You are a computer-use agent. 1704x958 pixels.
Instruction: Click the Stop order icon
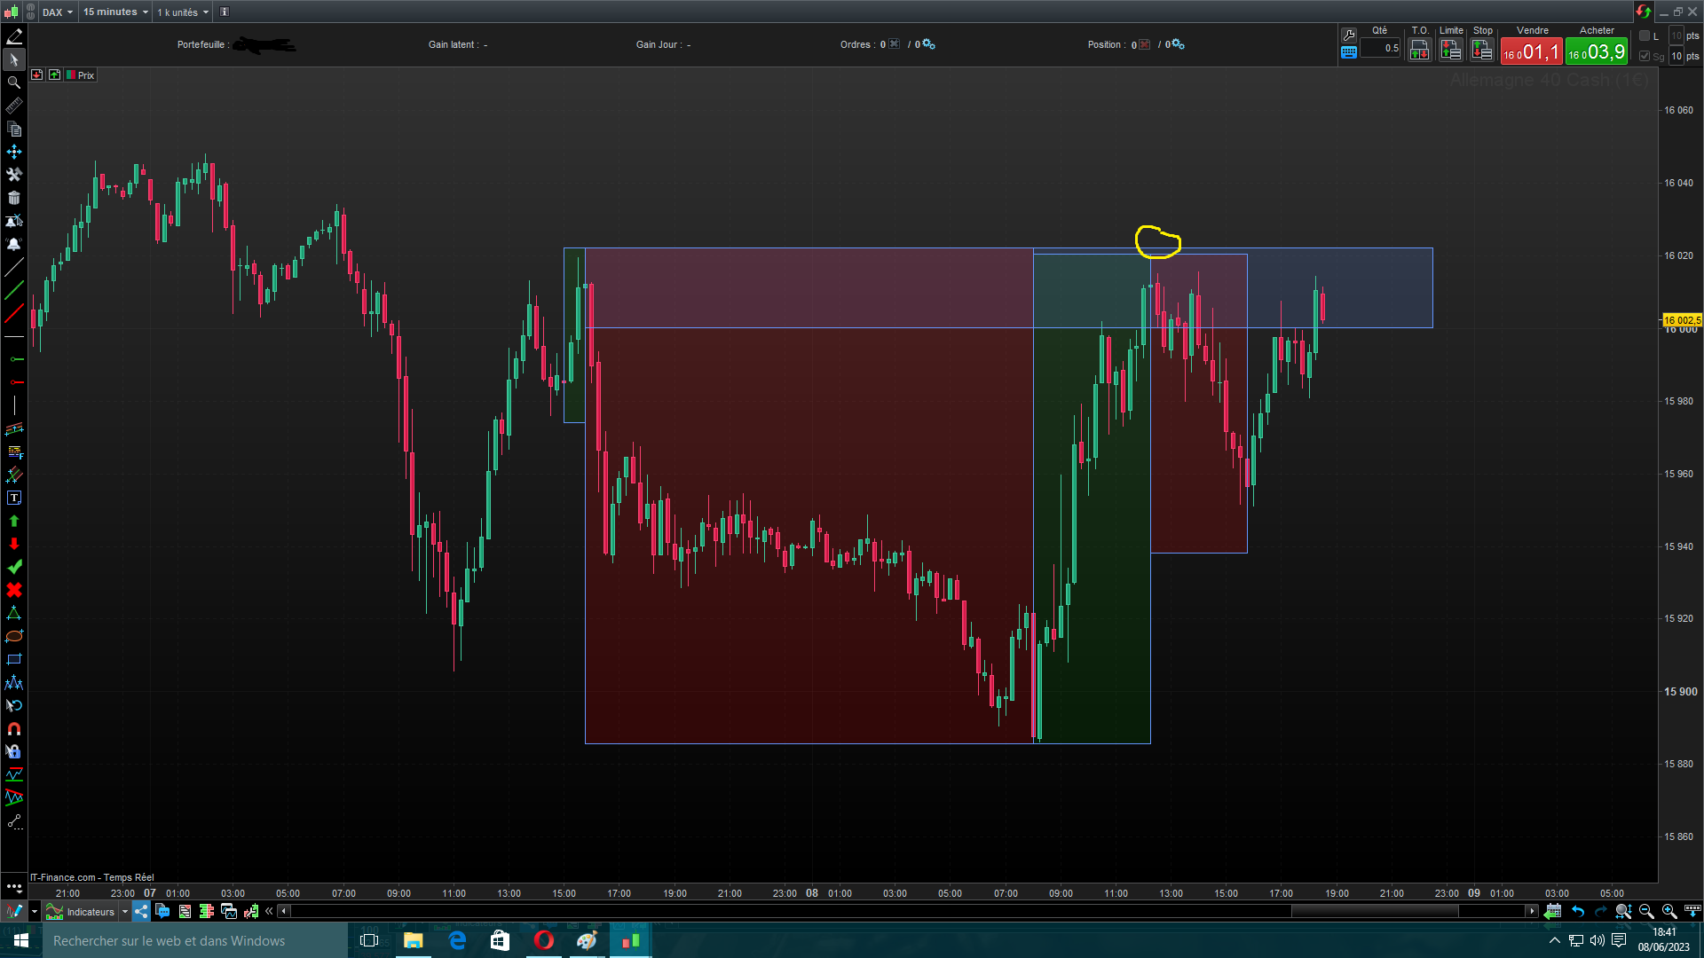pyautogui.click(x=1481, y=51)
